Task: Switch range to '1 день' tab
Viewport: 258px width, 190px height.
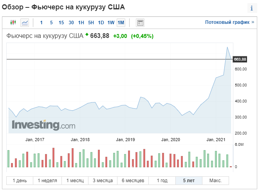Action: click(x=20, y=181)
